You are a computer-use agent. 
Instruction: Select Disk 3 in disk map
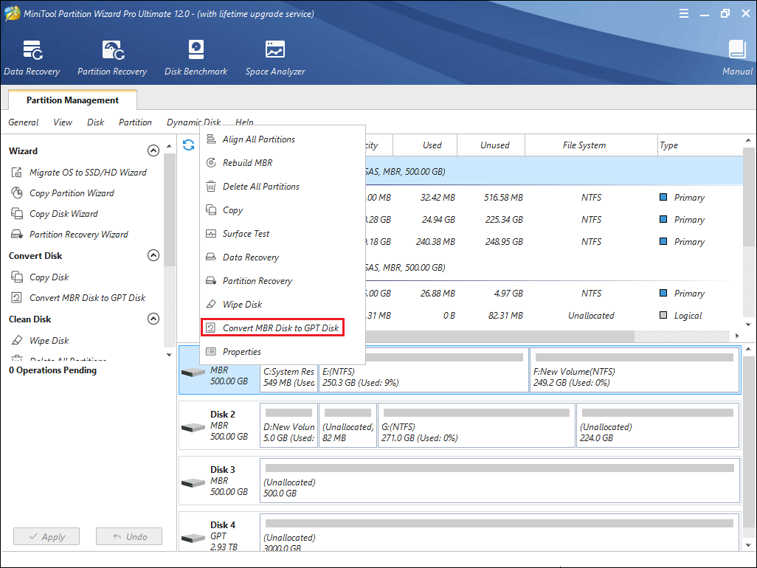click(218, 481)
